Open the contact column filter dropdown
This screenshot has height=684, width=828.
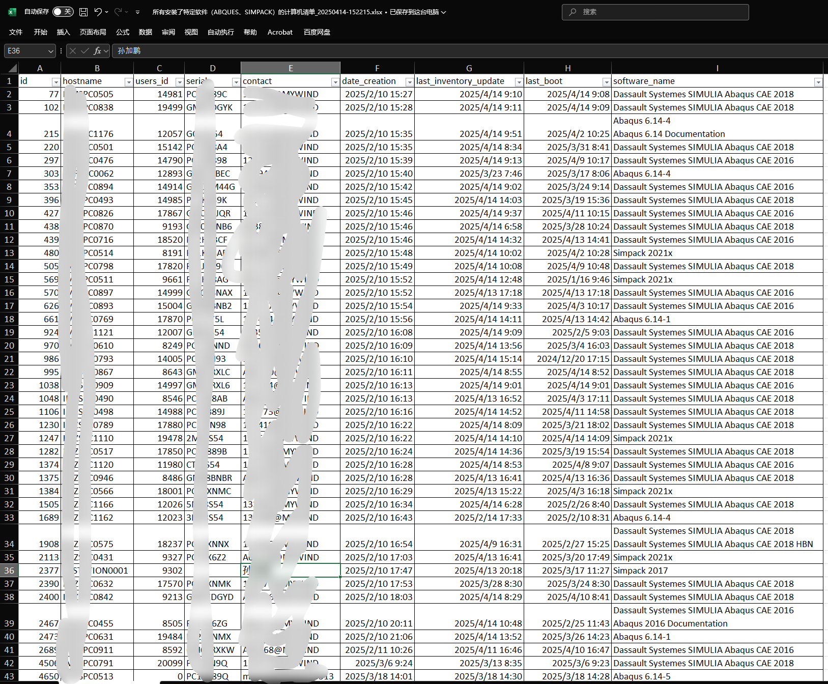(x=335, y=82)
